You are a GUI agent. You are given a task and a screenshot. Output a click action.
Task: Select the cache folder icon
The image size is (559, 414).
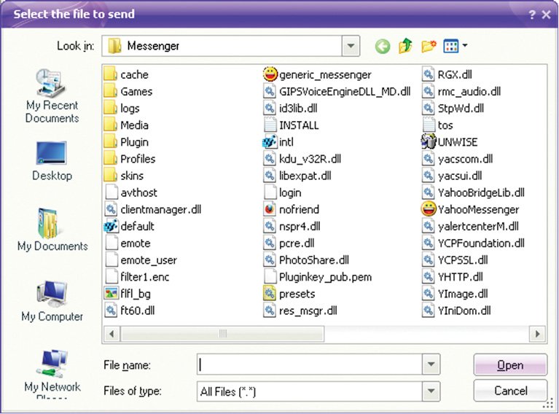pyautogui.click(x=111, y=74)
